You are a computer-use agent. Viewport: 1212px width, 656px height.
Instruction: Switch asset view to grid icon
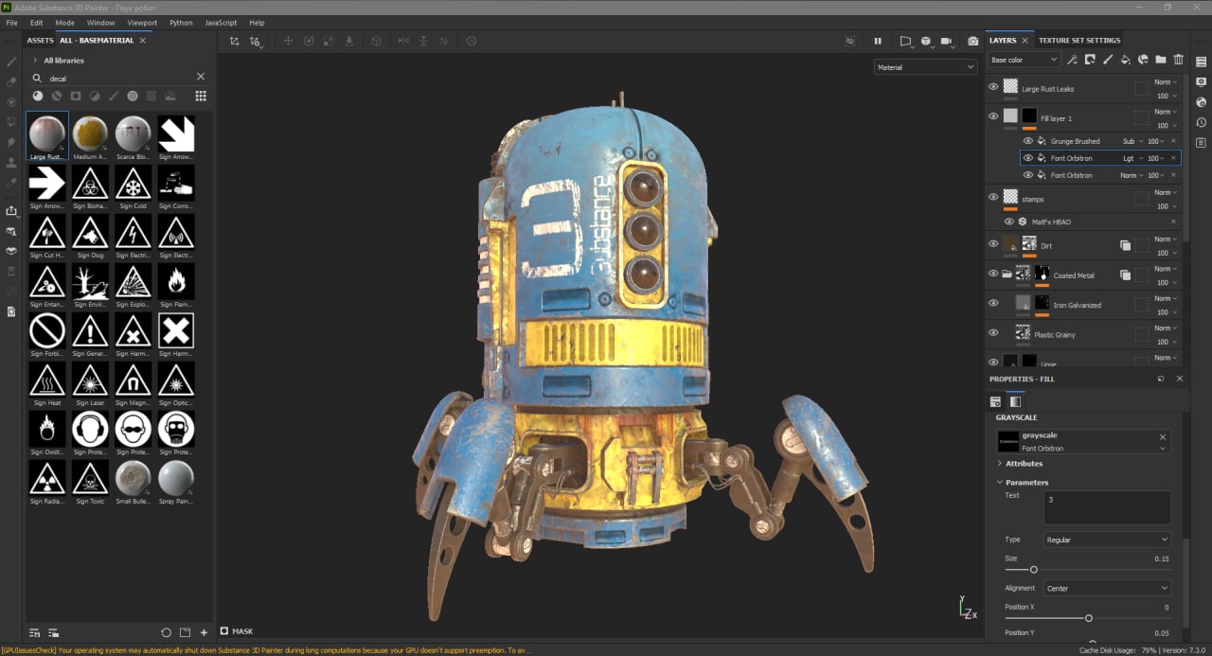[x=201, y=96]
